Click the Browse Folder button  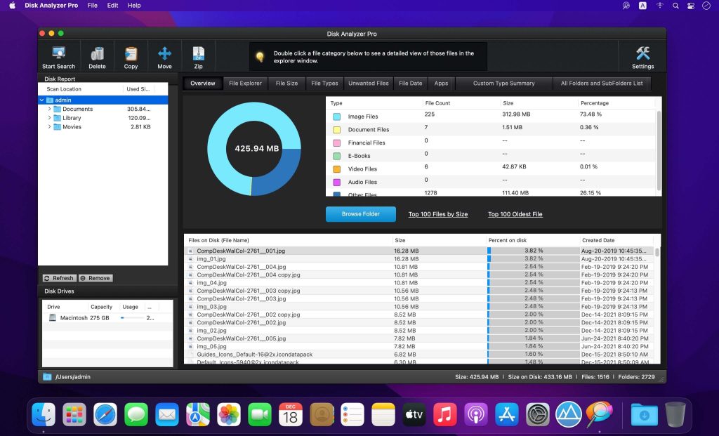coord(360,214)
